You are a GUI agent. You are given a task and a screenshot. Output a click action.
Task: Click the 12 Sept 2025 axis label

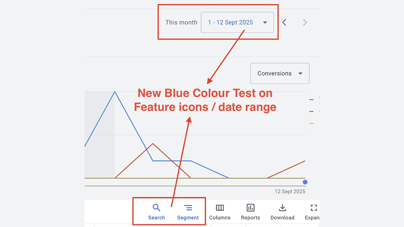[290, 191]
